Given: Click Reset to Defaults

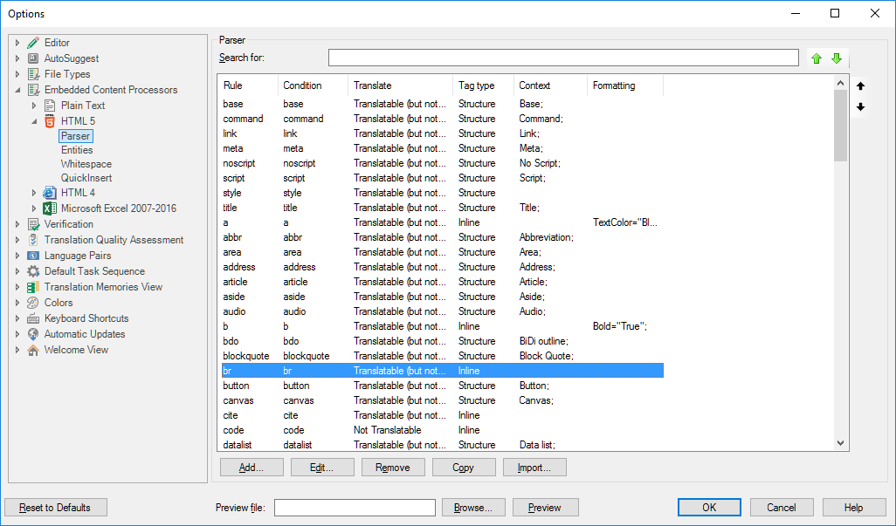Looking at the screenshot, I should click(x=55, y=507).
